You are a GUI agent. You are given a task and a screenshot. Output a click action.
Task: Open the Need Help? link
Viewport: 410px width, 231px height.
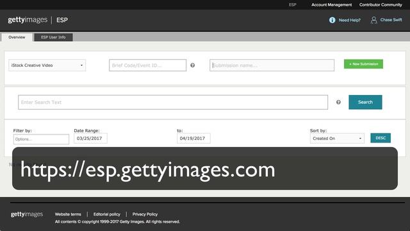tap(350, 20)
